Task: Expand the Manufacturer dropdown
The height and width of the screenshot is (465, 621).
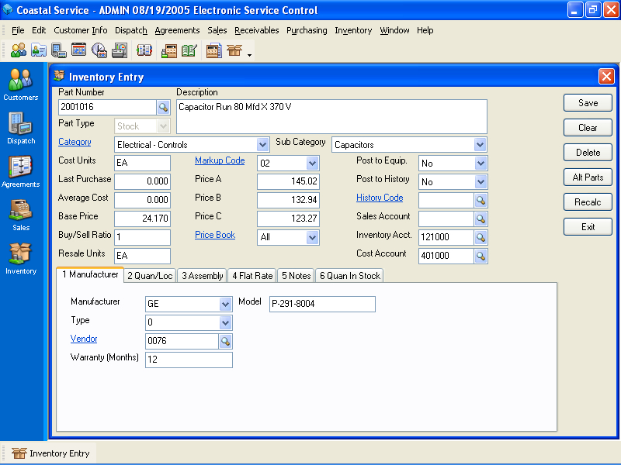Action: point(225,304)
